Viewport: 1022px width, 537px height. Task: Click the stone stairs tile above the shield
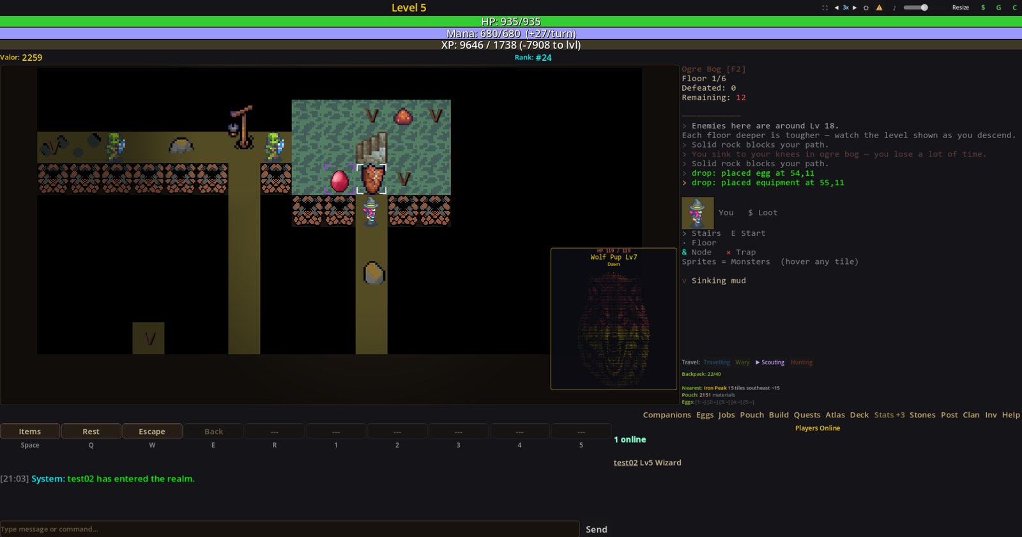(372, 148)
